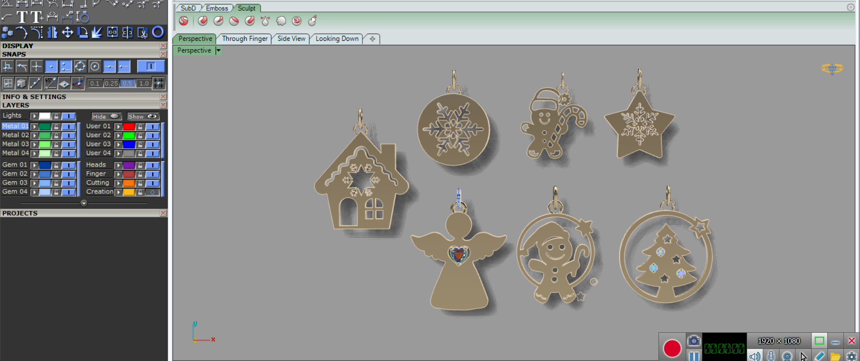This screenshot has width=860, height=361.
Task: Click the screenshot camera icon
Action: pyautogui.click(x=693, y=341)
